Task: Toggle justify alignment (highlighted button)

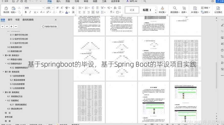Action: pyautogui.click(x=93, y=12)
